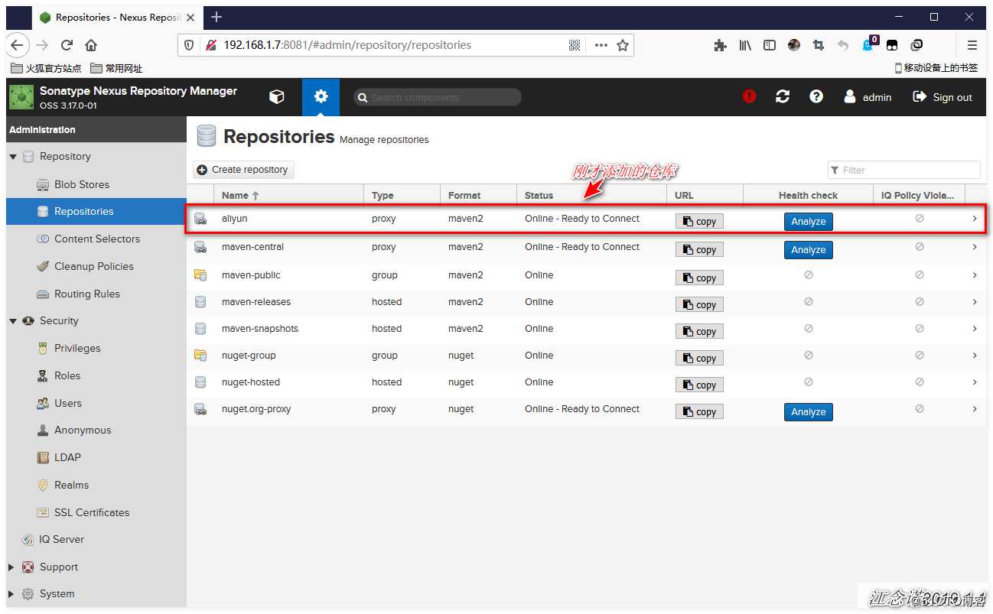Analyze health of maven-central repository
This screenshot has width=993, height=614.
(809, 249)
